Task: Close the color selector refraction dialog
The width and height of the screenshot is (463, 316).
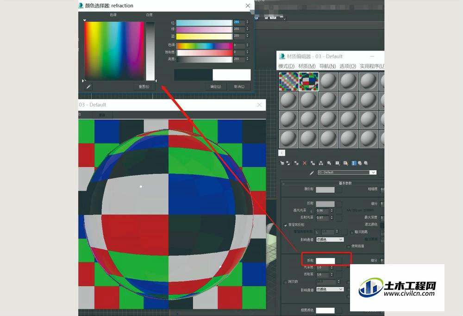Action: pyautogui.click(x=248, y=6)
